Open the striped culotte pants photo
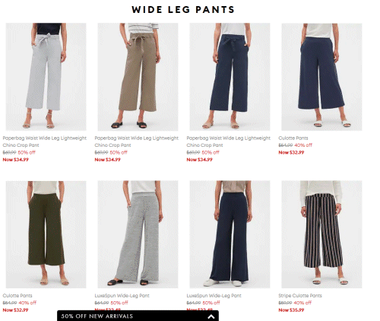 point(321,234)
